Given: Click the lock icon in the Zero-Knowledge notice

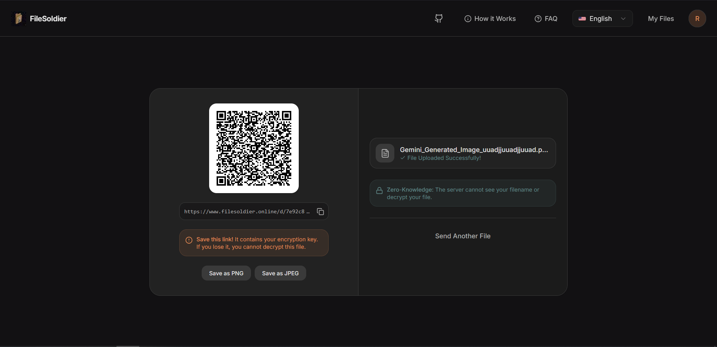Looking at the screenshot, I should [379, 190].
